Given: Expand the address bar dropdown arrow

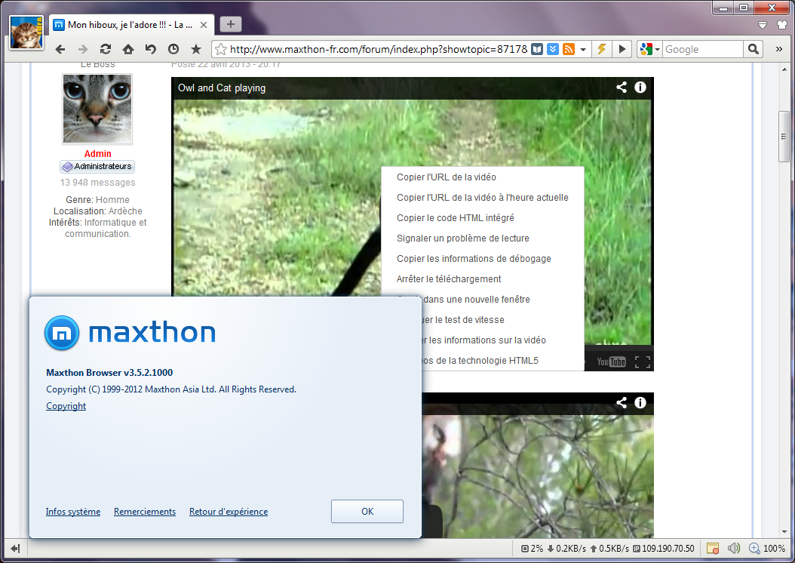Looking at the screenshot, I should [x=583, y=50].
